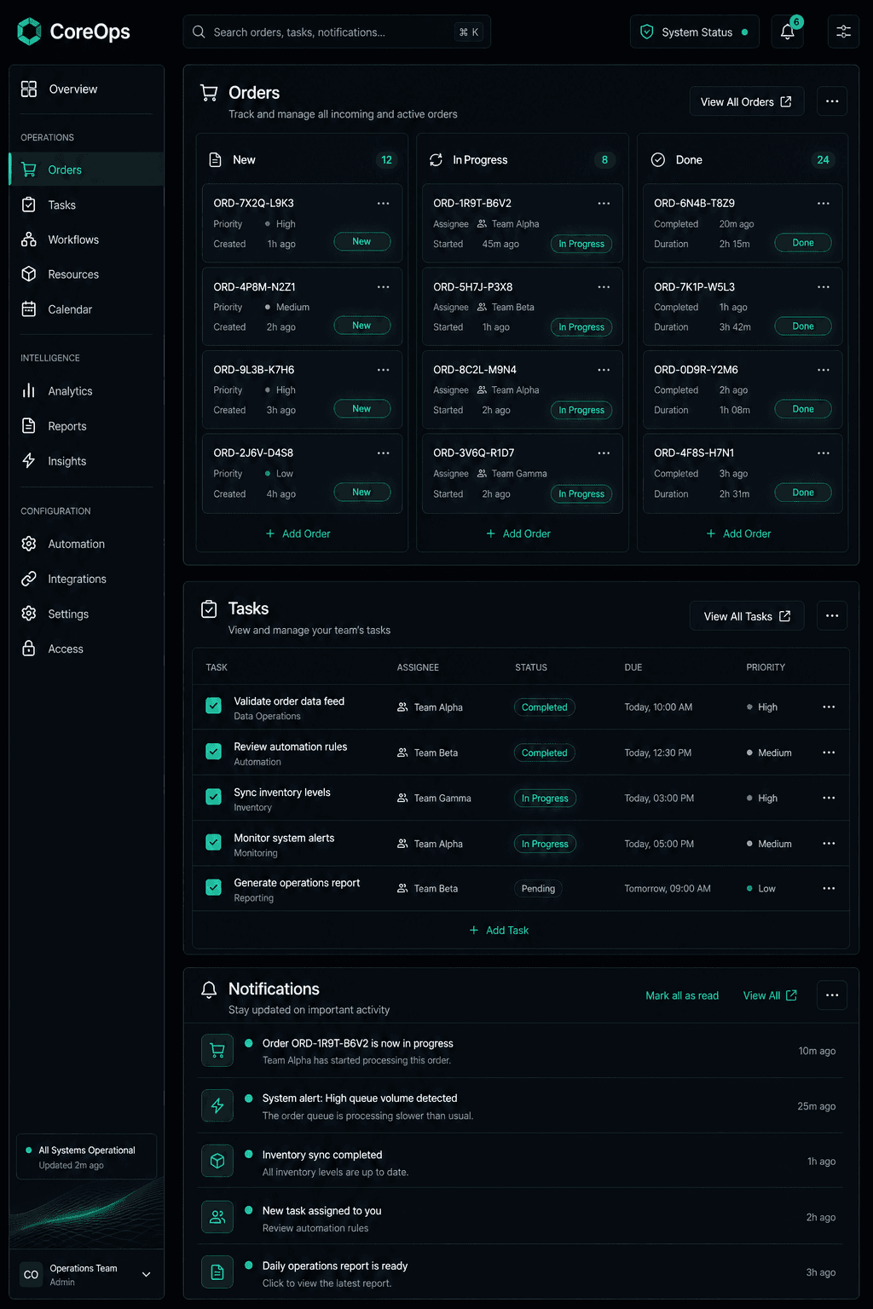
Task: Click the document icon for Daily operations report
Action: click(217, 1272)
